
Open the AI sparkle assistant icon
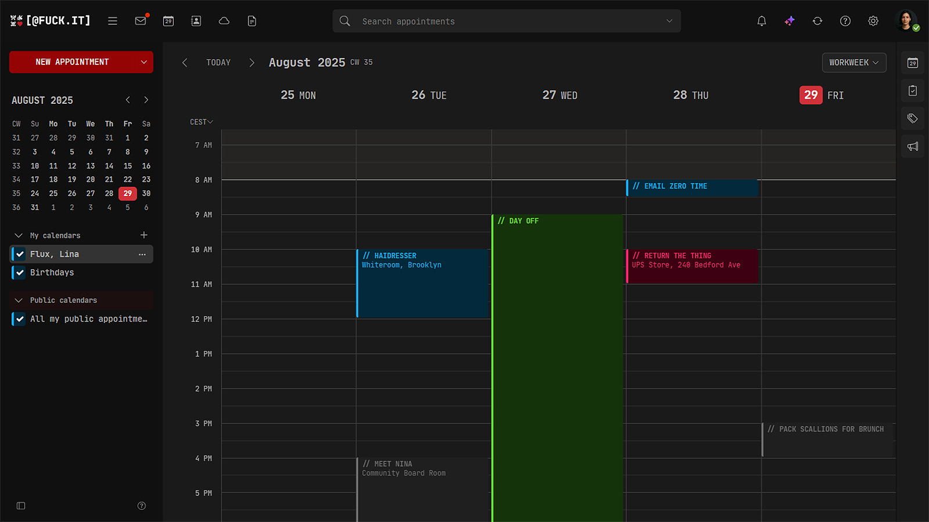(790, 21)
